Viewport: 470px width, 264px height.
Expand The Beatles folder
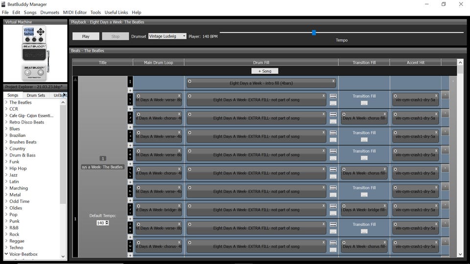click(x=6, y=102)
